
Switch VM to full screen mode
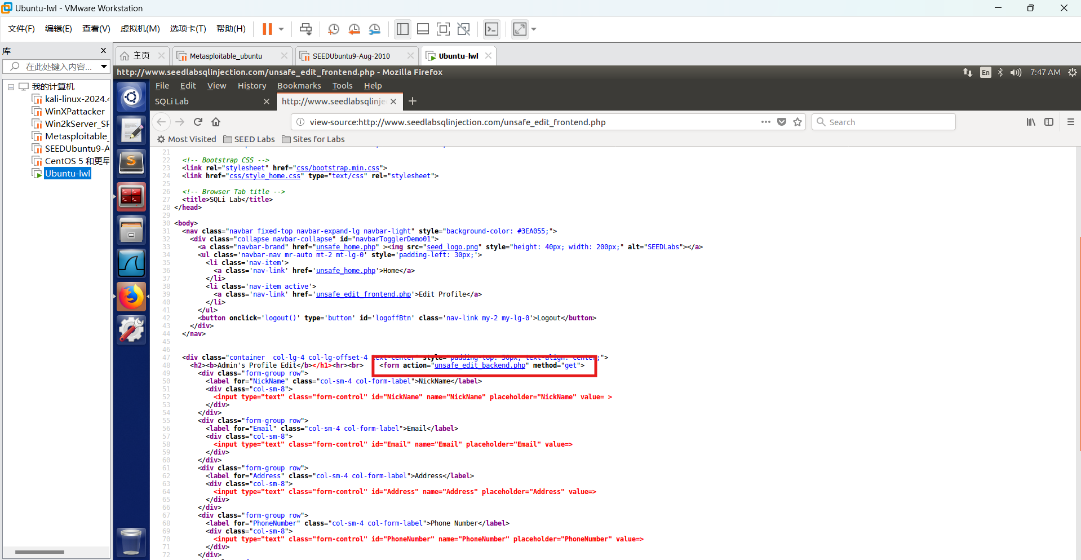[443, 29]
